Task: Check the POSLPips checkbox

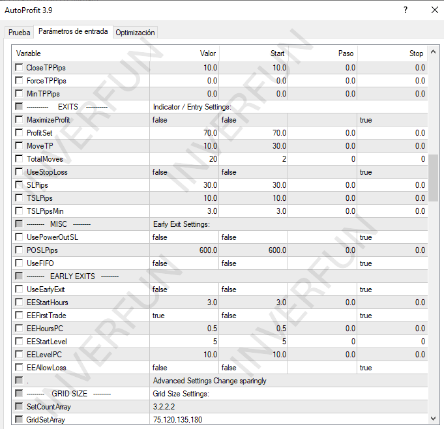Action: pyautogui.click(x=19, y=250)
